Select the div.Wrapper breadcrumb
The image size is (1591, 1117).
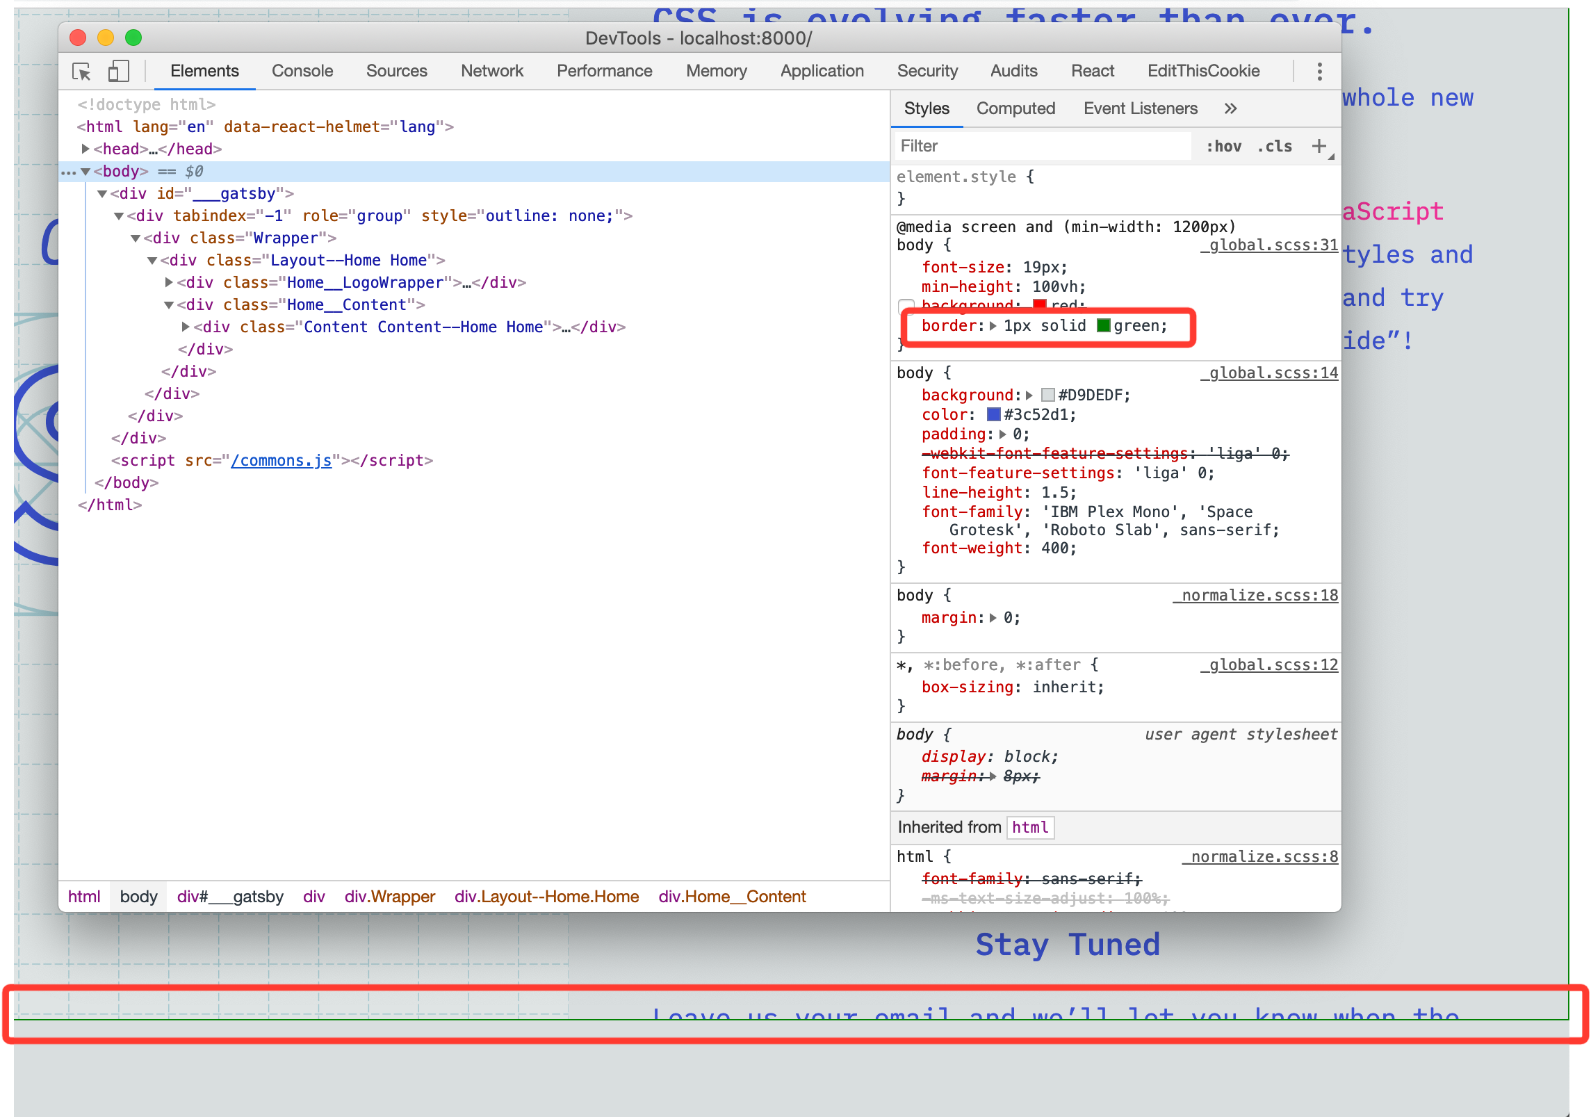pos(390,897)
